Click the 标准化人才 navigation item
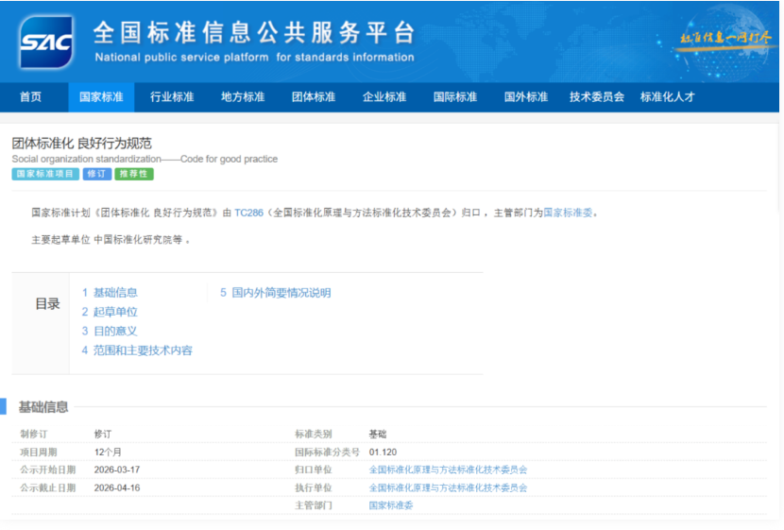Viewport: 784px width, 530px height. click(x=667, y=97)
